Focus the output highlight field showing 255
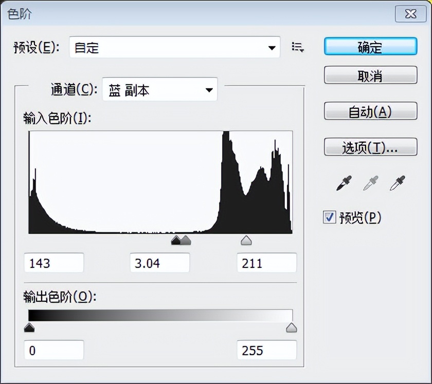This screenshot has width=432, height=384. click(266, 351)
